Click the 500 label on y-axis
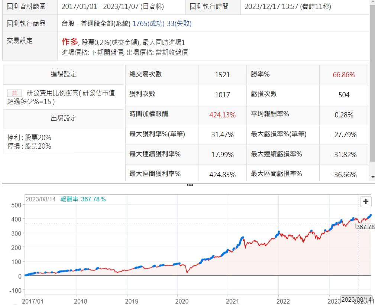 (x=16, y=205)
